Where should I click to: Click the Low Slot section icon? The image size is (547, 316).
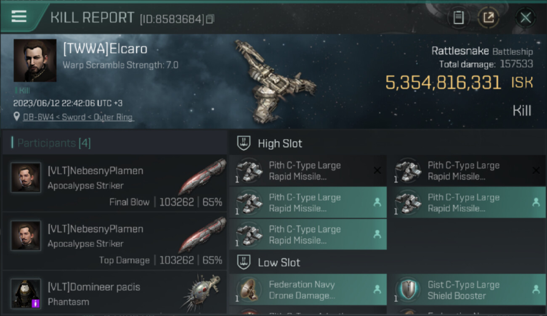[244, 262]
